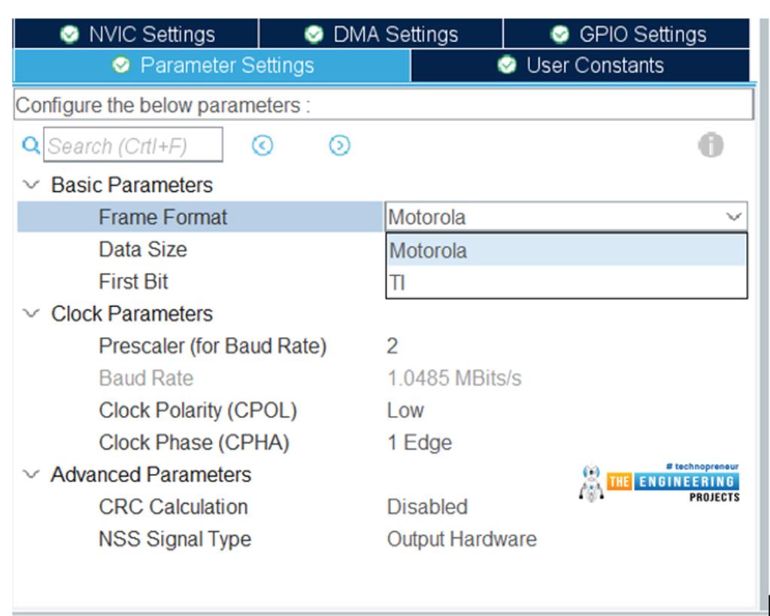This screenshot has width=770, height=616.
Task: Click the green checkmark on NVIC Settings
Action: coord(70,33)
